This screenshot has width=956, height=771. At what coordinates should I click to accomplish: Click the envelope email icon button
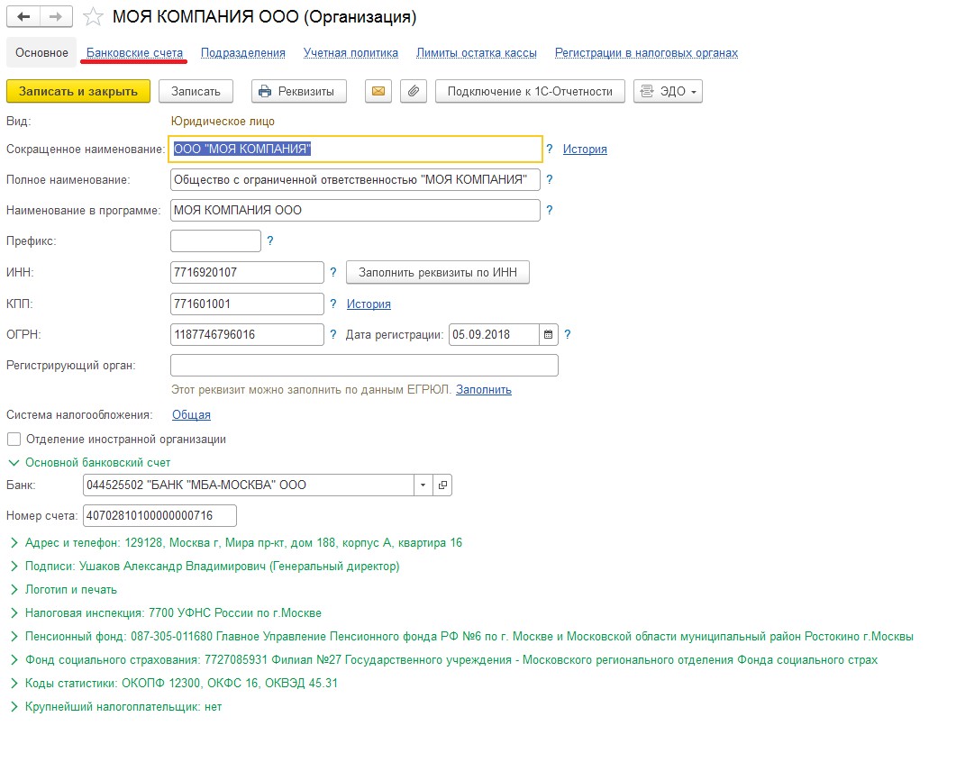click(378, 91)
